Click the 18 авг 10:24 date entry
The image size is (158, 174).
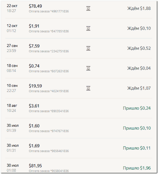pyautogui.click(x=12, y=108)
